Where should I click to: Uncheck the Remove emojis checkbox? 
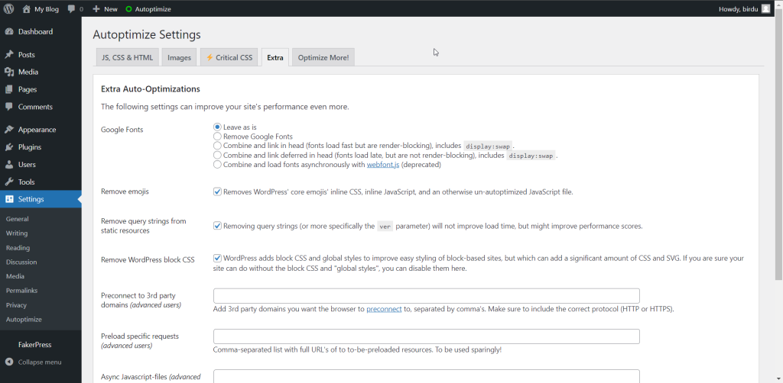[217, 191]
